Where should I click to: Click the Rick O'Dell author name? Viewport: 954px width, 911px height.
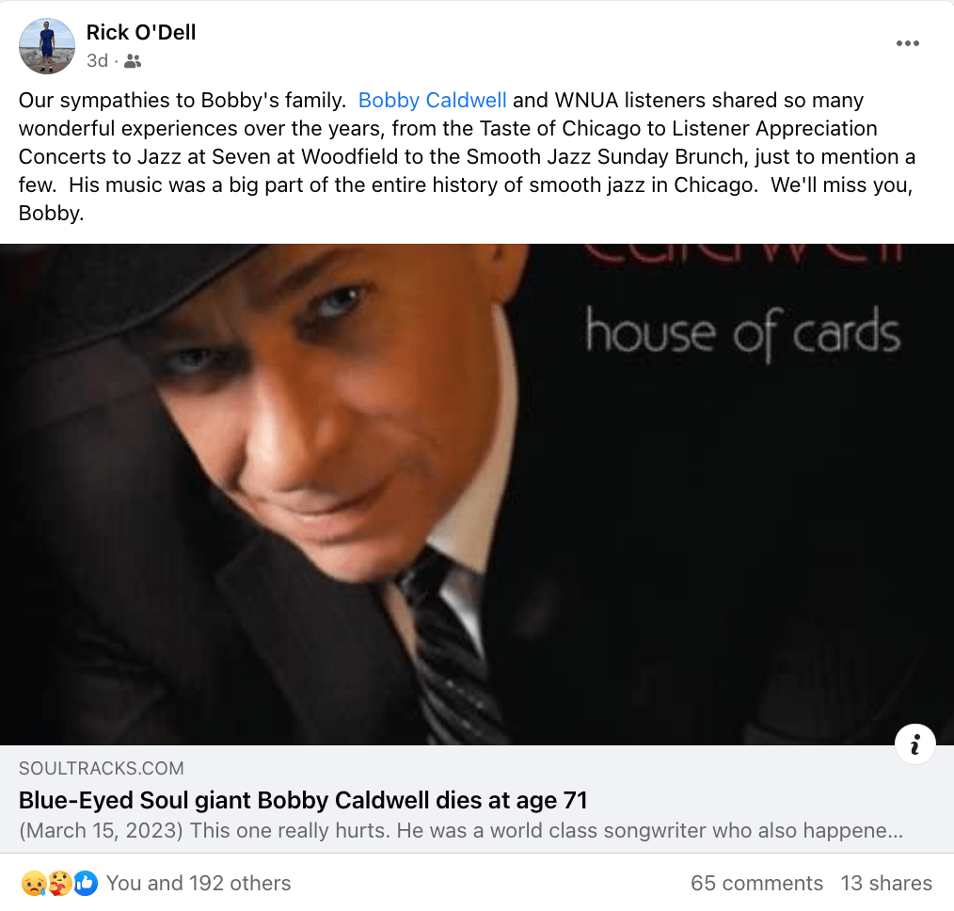140,32
